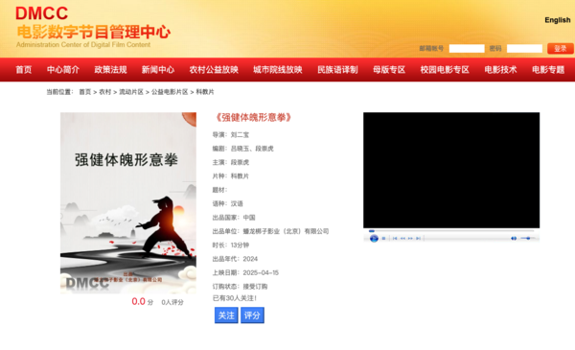The image size is (575, 350).
Task: Skip to next track in the video player
Action: (x=418, y=239)
